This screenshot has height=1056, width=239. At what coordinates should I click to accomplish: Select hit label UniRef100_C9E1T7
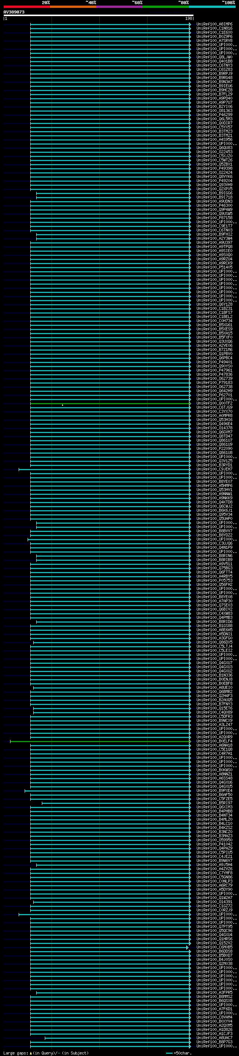point(214,226)
